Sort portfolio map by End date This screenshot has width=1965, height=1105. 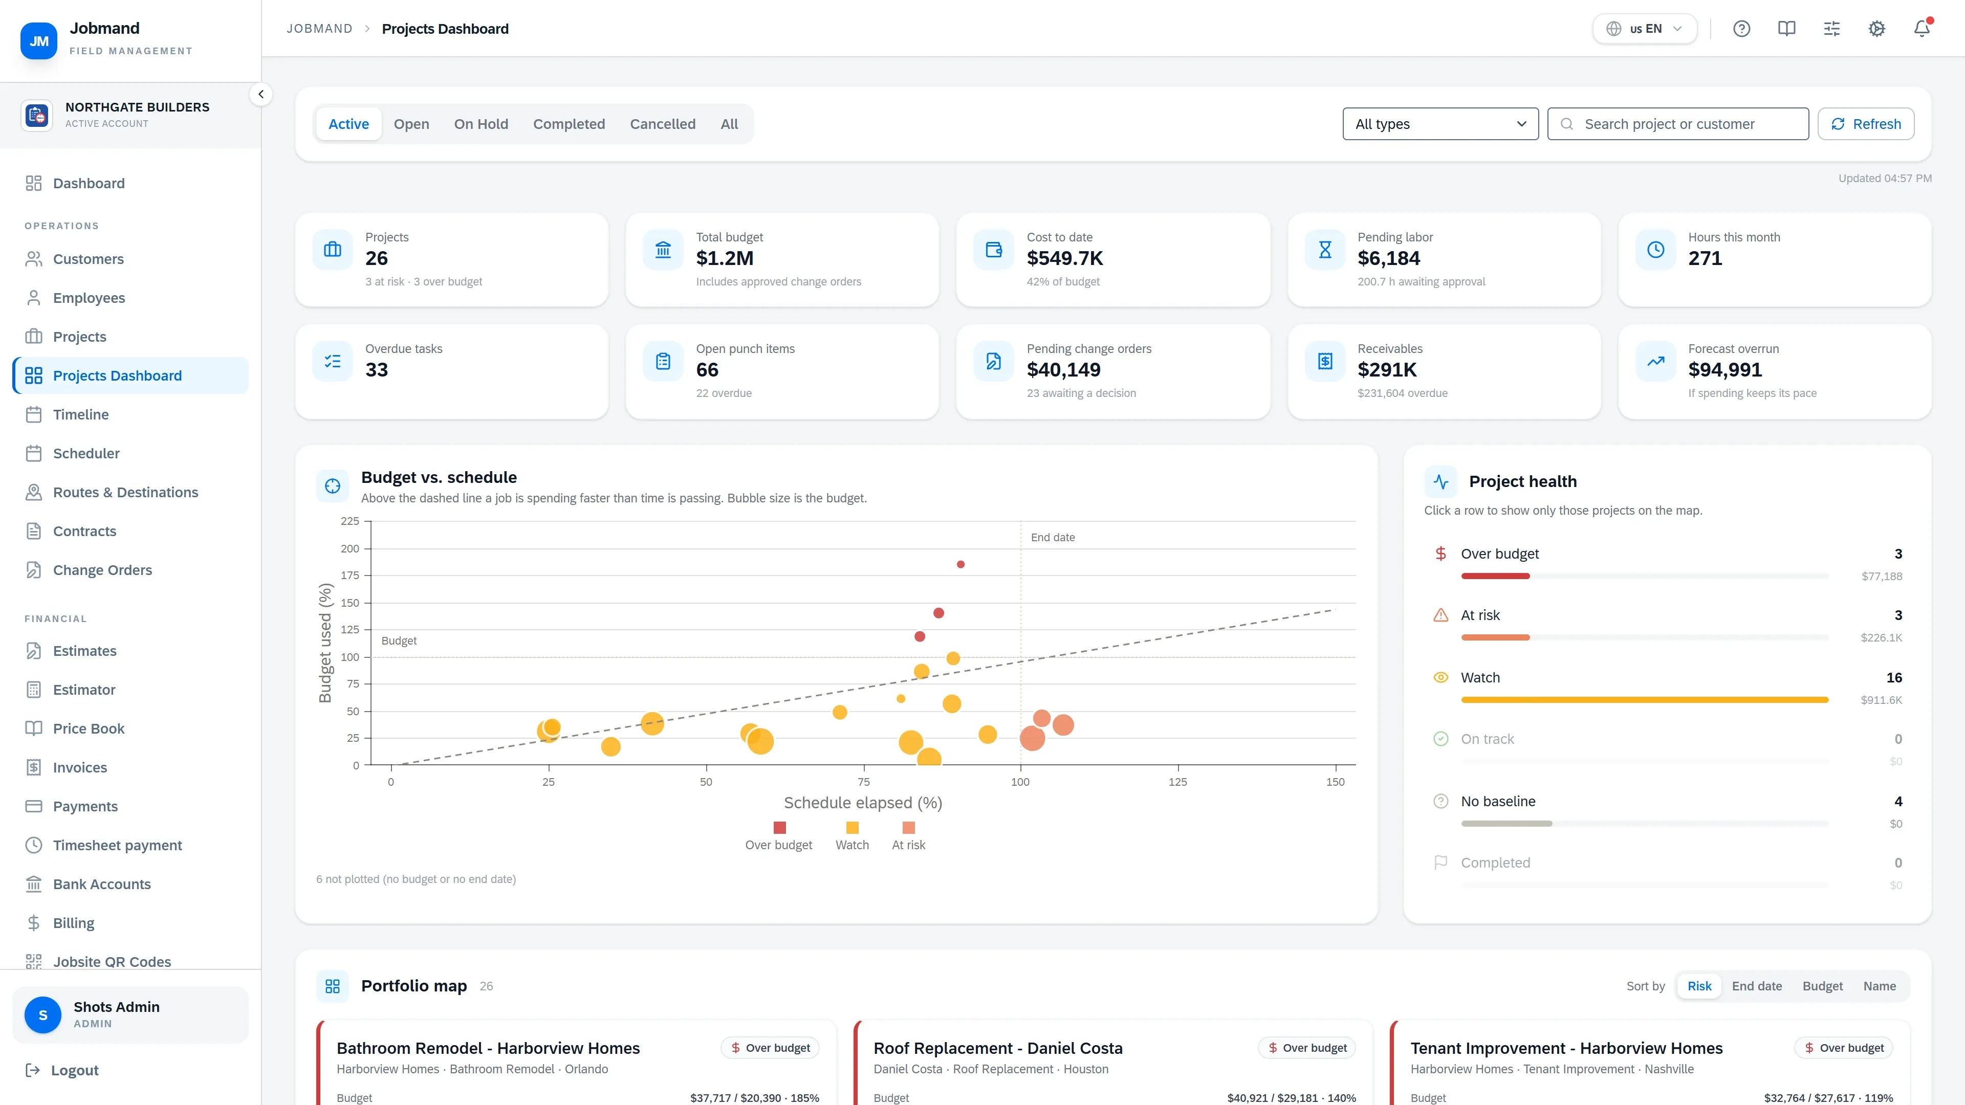click(1757, 986)
